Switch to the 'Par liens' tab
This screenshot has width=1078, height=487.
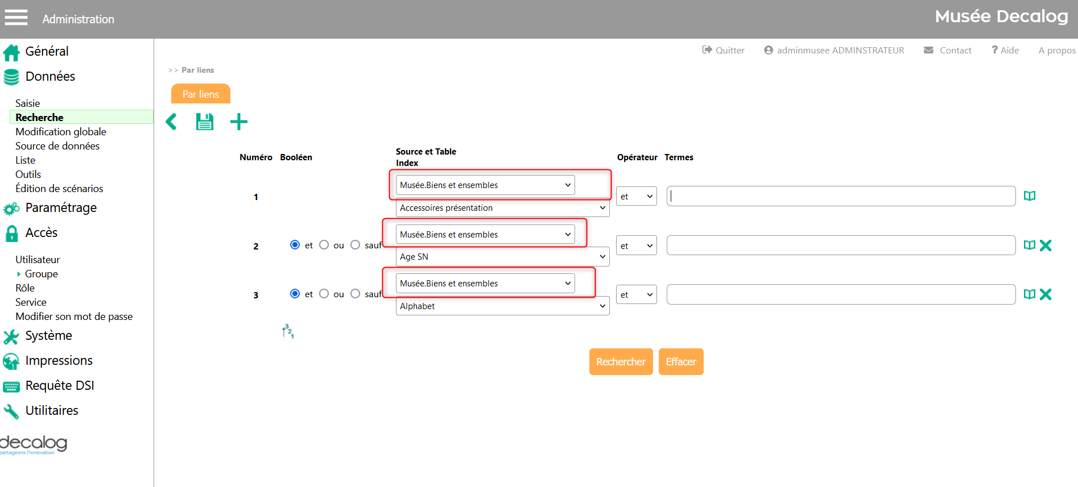(x=200, y=94)
